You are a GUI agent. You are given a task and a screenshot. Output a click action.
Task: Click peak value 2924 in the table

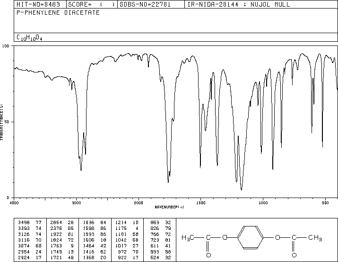pos(24,257)
